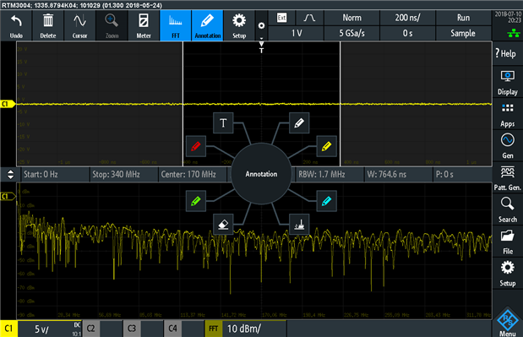Click the window splitter up-down arrows
523x337 pixels.
point(10,174)
